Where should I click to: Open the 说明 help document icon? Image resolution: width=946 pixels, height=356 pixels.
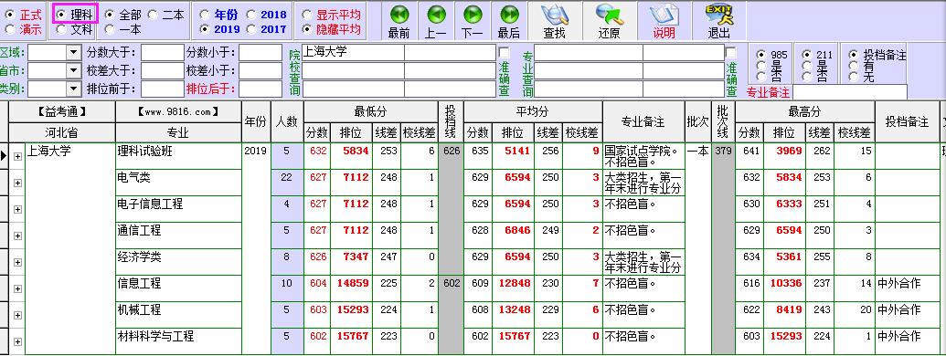point(664,15)
